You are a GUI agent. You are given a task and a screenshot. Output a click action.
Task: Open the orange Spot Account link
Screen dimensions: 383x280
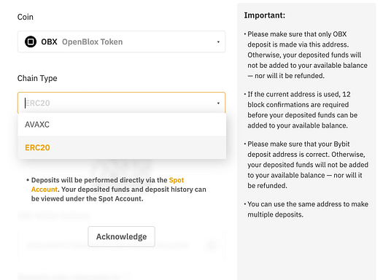[x=107, y=184]
